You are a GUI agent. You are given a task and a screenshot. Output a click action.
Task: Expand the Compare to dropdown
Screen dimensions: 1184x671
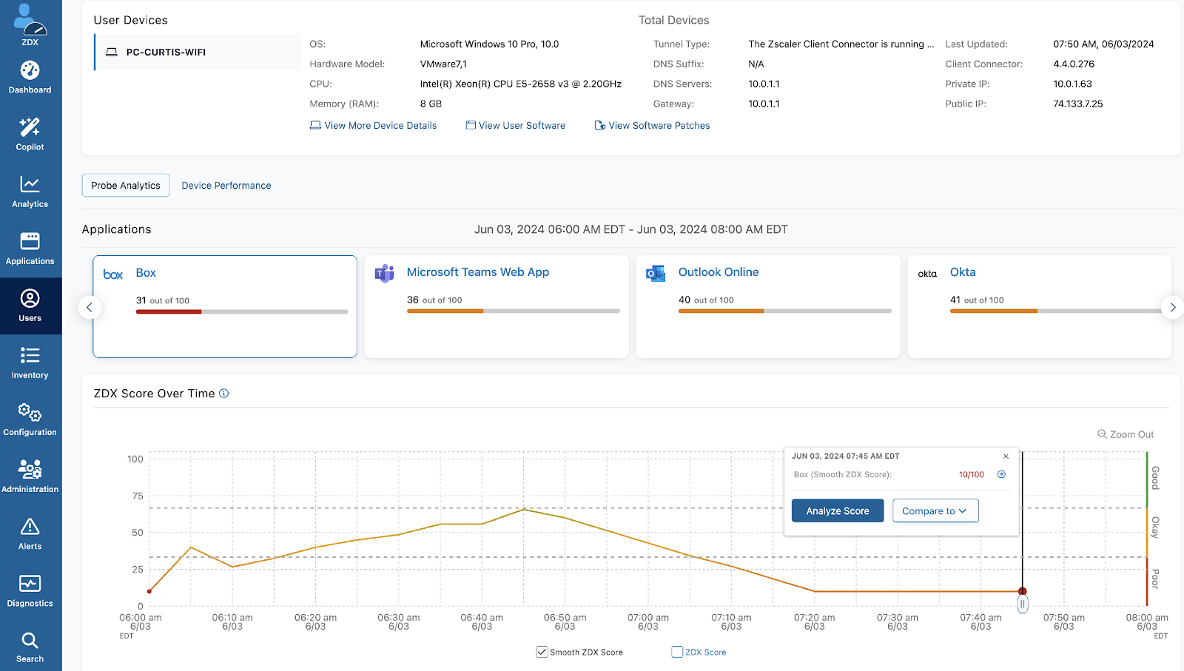[x=935, y=510]
